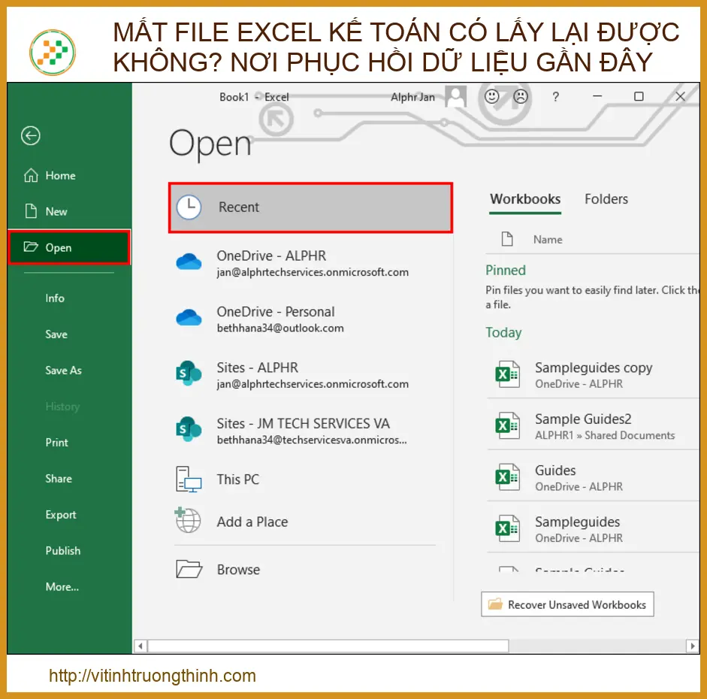The height and width of the screenshot is (699, 707).
Task: Click Guides Excel file icon
Action: click(x=507, y=477)
